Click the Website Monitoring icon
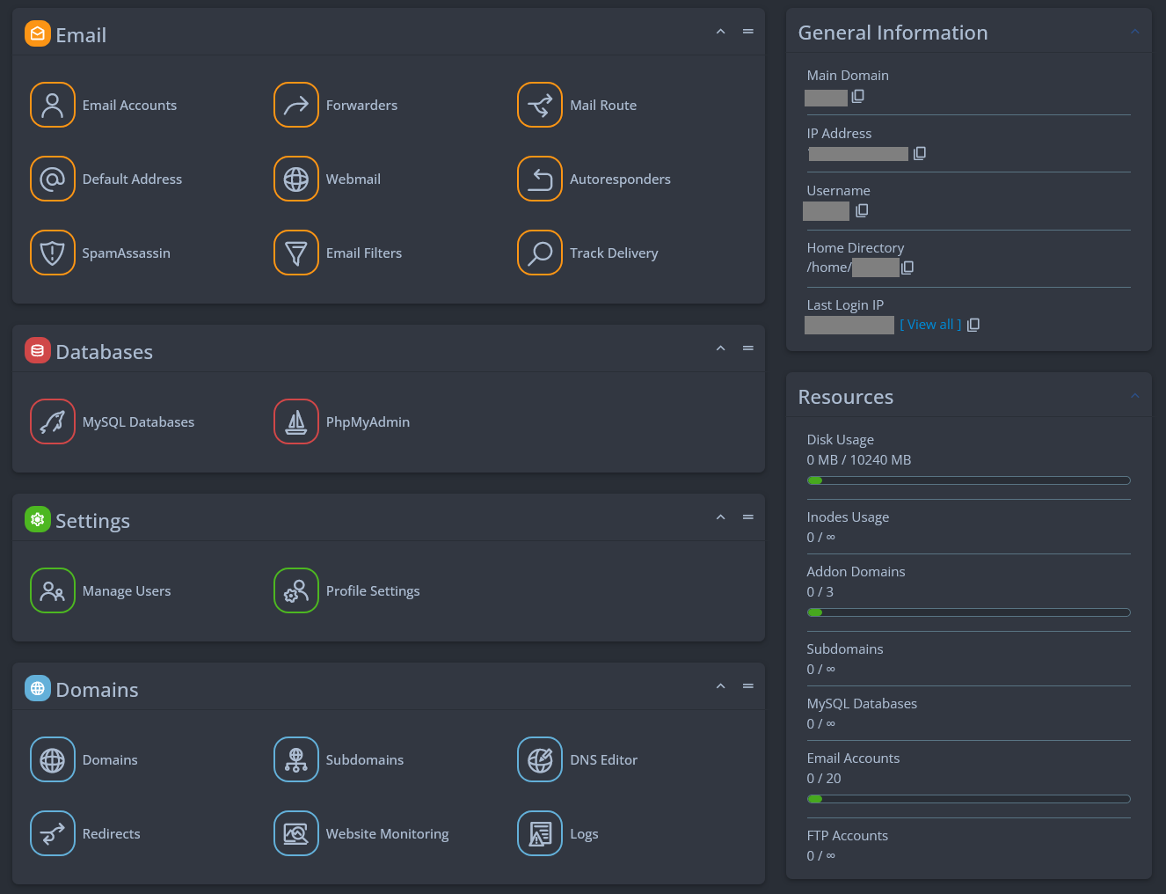This screenshot has width=1166, height=894. [x=296, y=833]
